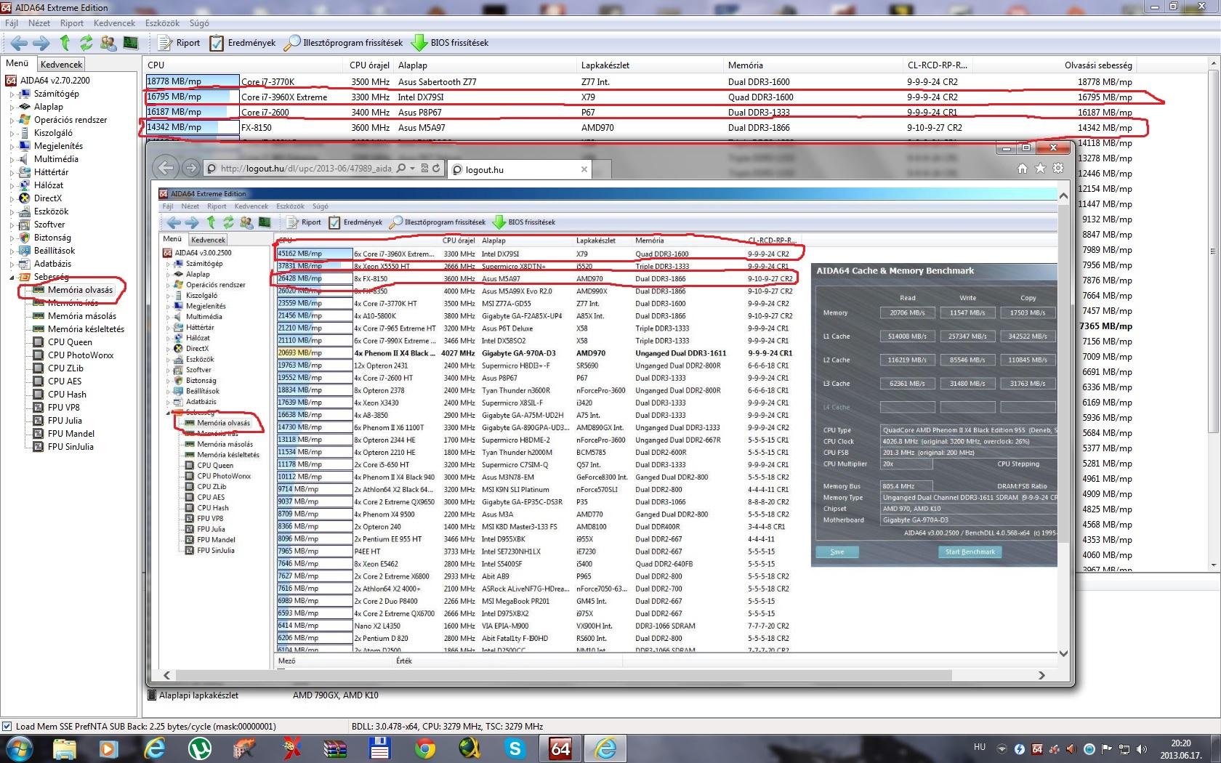Viewport: 1221px width, 763px height.
Task: Click the volume speaker icon in the system tray
Action: click(1141, 749)
